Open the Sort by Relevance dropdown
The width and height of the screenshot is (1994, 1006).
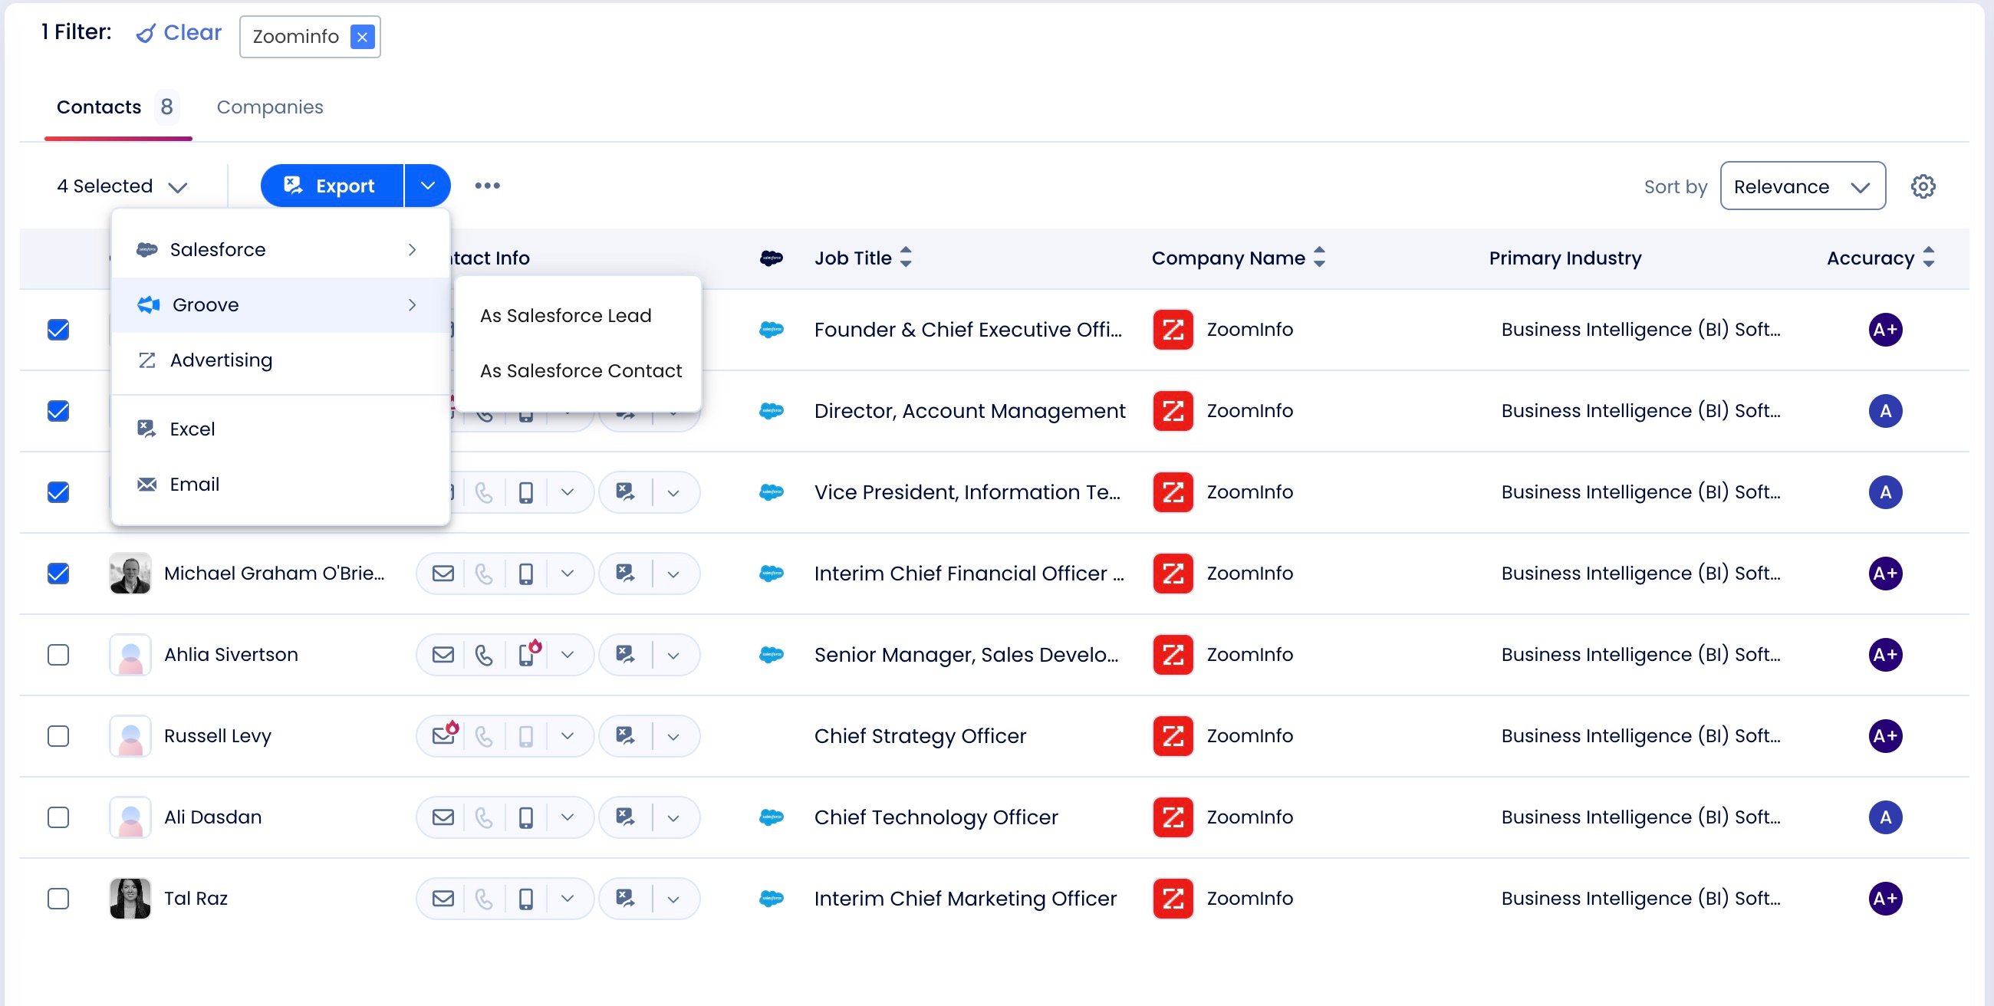pos(1802,186)
